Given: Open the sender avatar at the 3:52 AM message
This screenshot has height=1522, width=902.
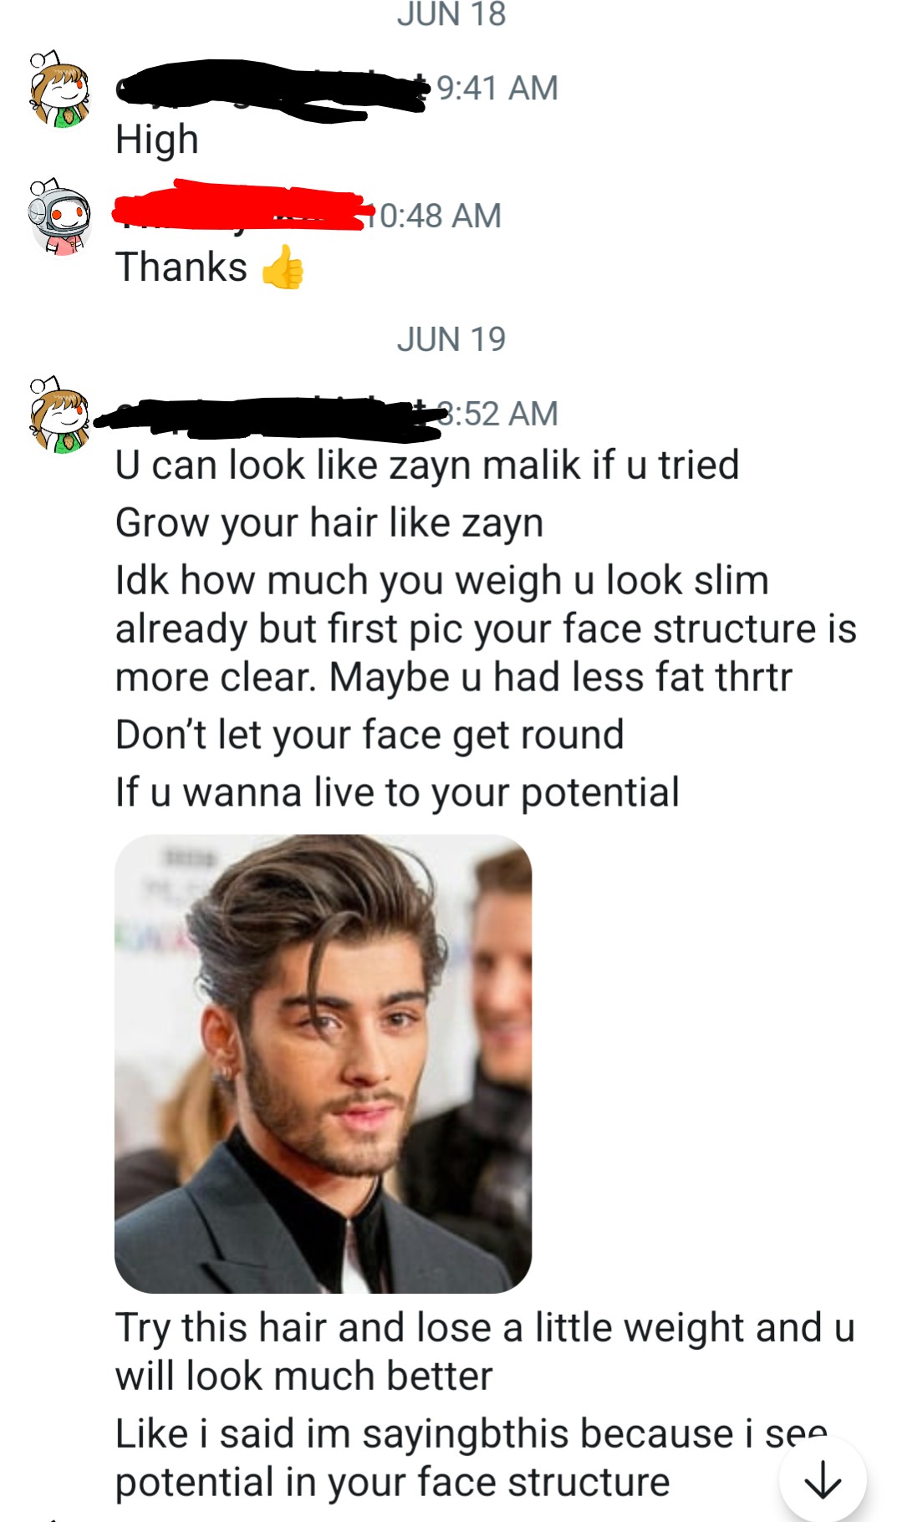Looking at the screenshot, I should [59, 415].
